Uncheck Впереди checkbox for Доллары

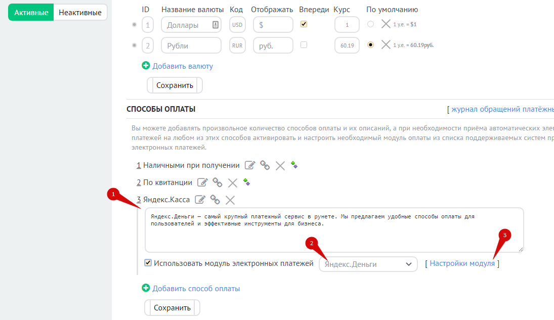pos(304,24)
